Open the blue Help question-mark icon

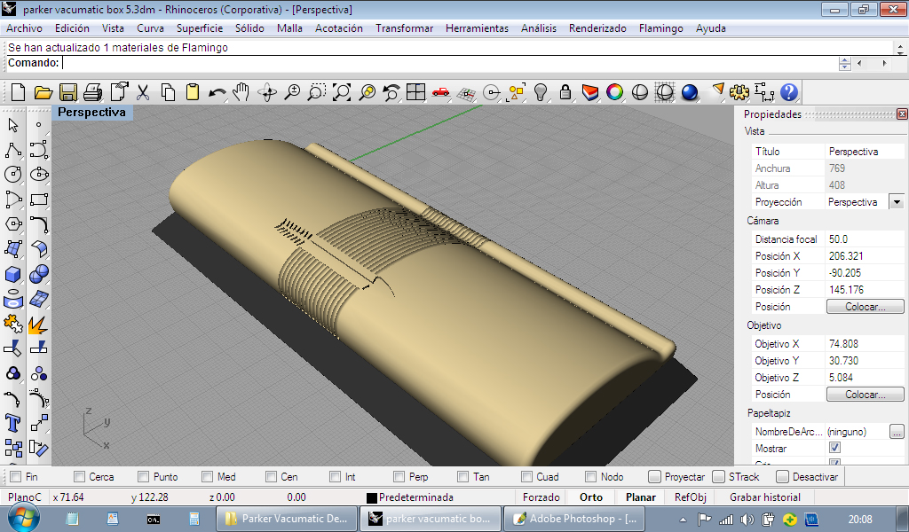[x=788, y=92]
